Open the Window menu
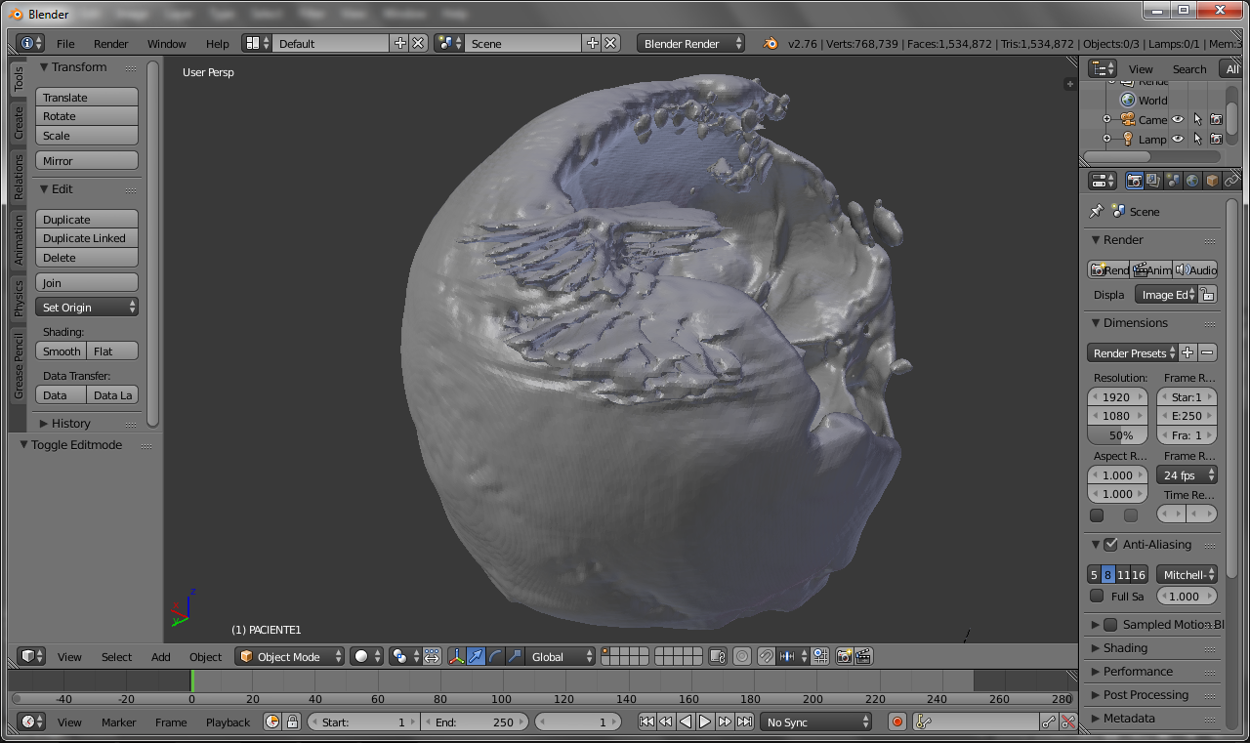Viewport: 1250px width, 743px height. pyautogui.click(x=167, y=44)
